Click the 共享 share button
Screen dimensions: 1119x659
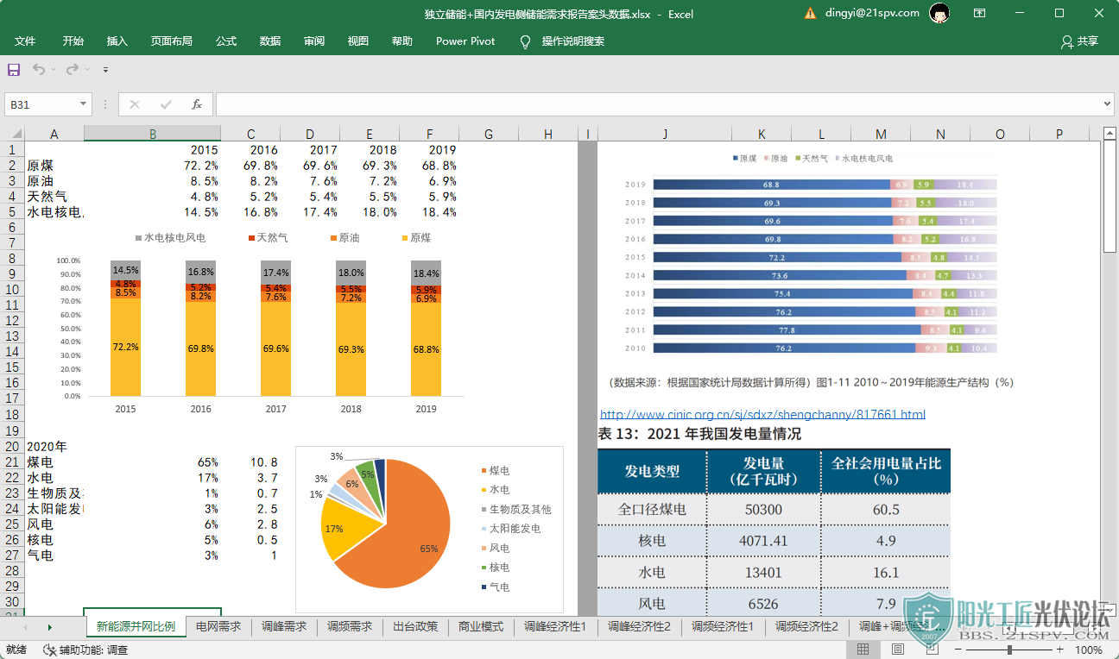pos(1080,41)
